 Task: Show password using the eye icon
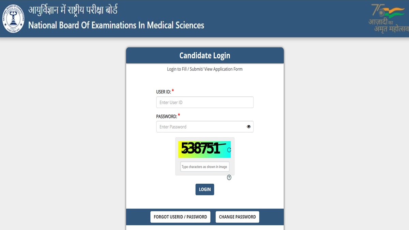[249, 127]
